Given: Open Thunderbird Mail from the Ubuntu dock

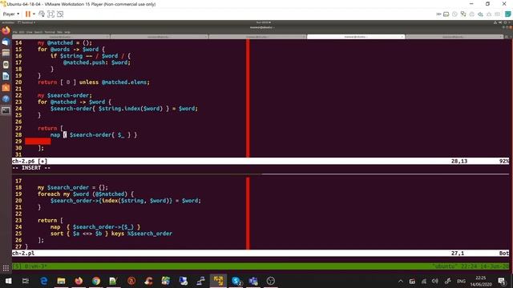Looking at the screenshot, I should pos(6,42).
